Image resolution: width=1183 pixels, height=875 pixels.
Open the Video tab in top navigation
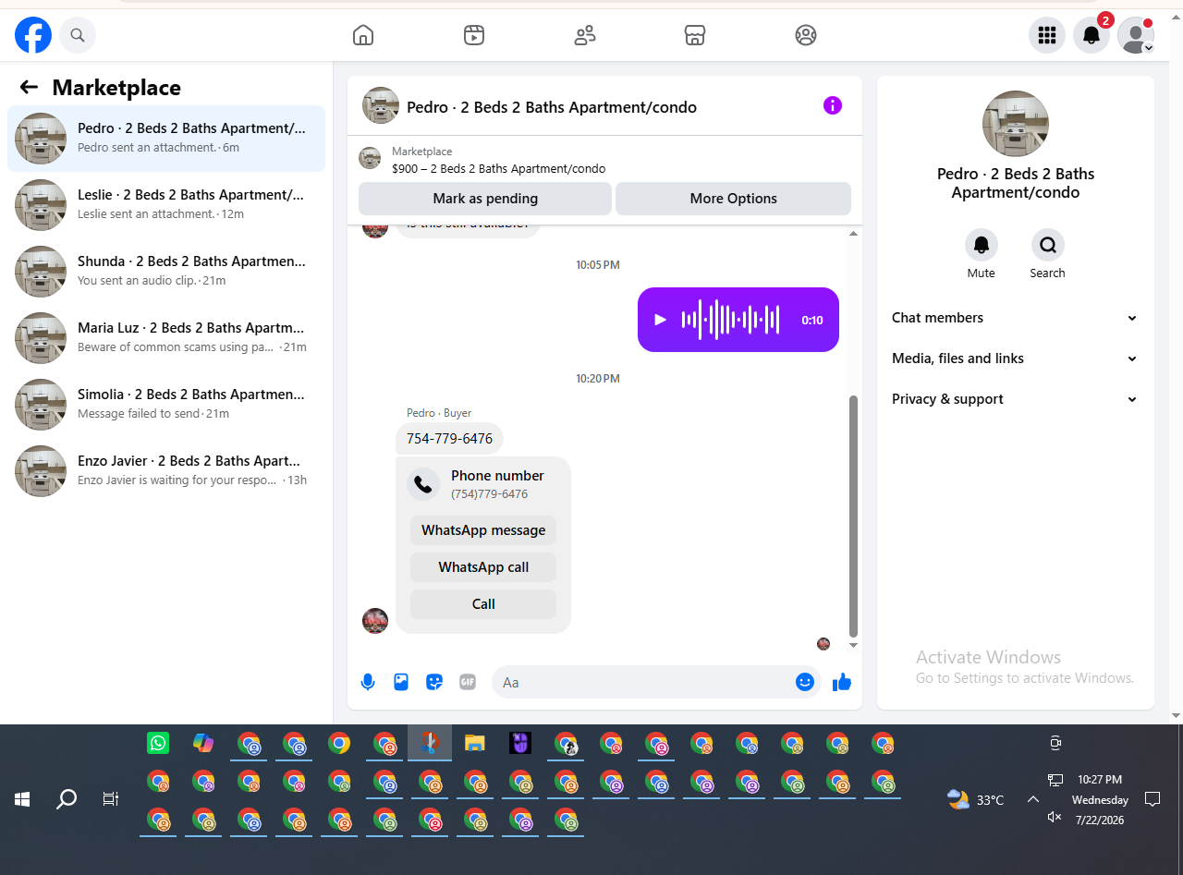[474, 35]
